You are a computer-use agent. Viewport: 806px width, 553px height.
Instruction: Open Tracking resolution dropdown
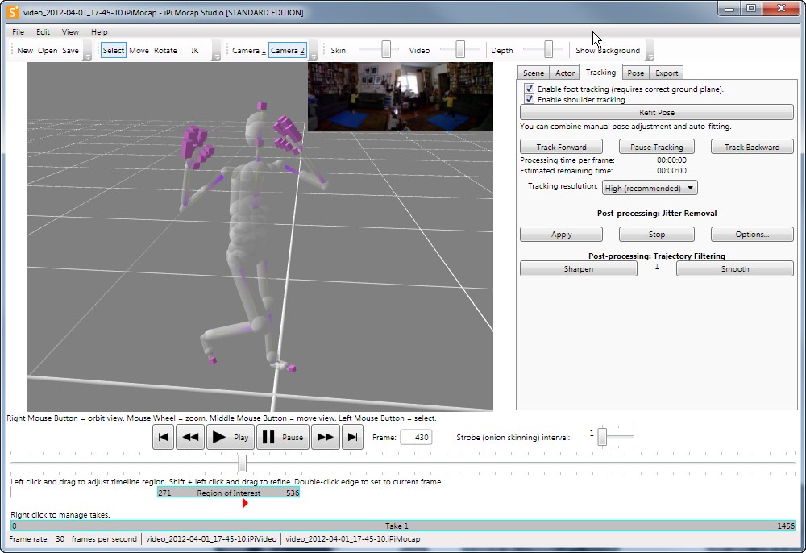coord(650,188)
